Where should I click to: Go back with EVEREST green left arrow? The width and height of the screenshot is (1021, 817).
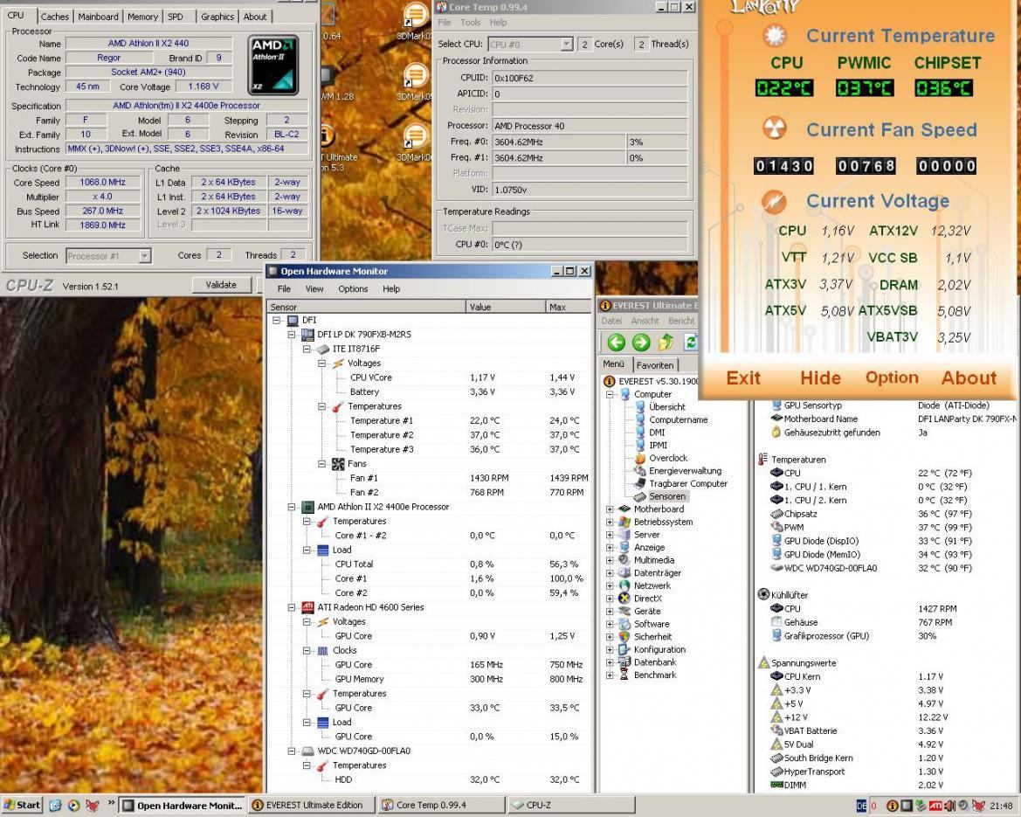tap(616, 342)
